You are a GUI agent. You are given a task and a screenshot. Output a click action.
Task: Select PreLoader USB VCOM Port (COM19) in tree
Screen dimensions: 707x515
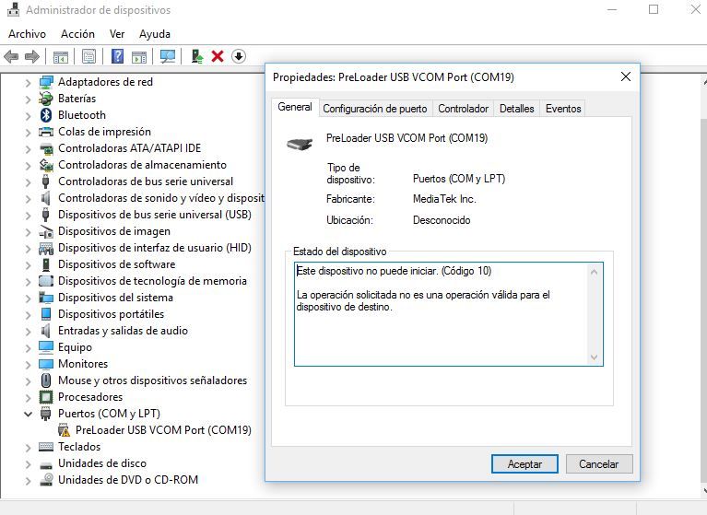[163, 430]
